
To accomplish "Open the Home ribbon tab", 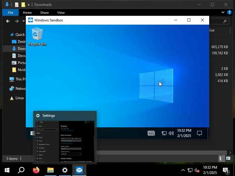I will click(27, 13).
